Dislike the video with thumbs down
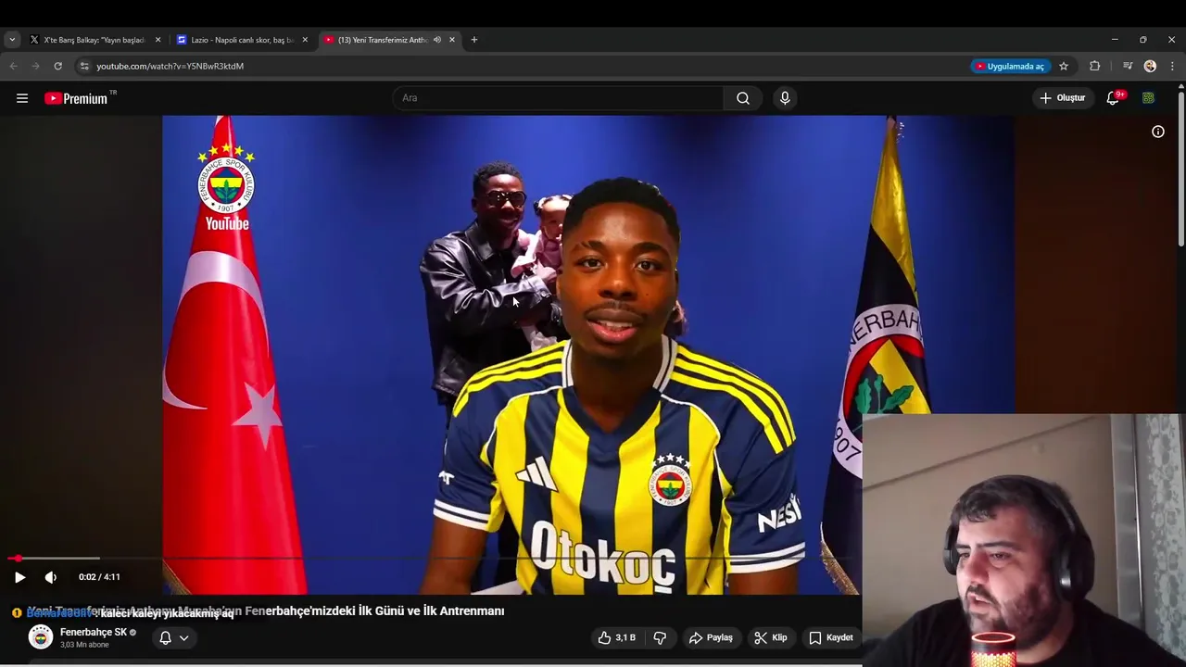Viewport: 1186px width, 667px height. (660, 637)
